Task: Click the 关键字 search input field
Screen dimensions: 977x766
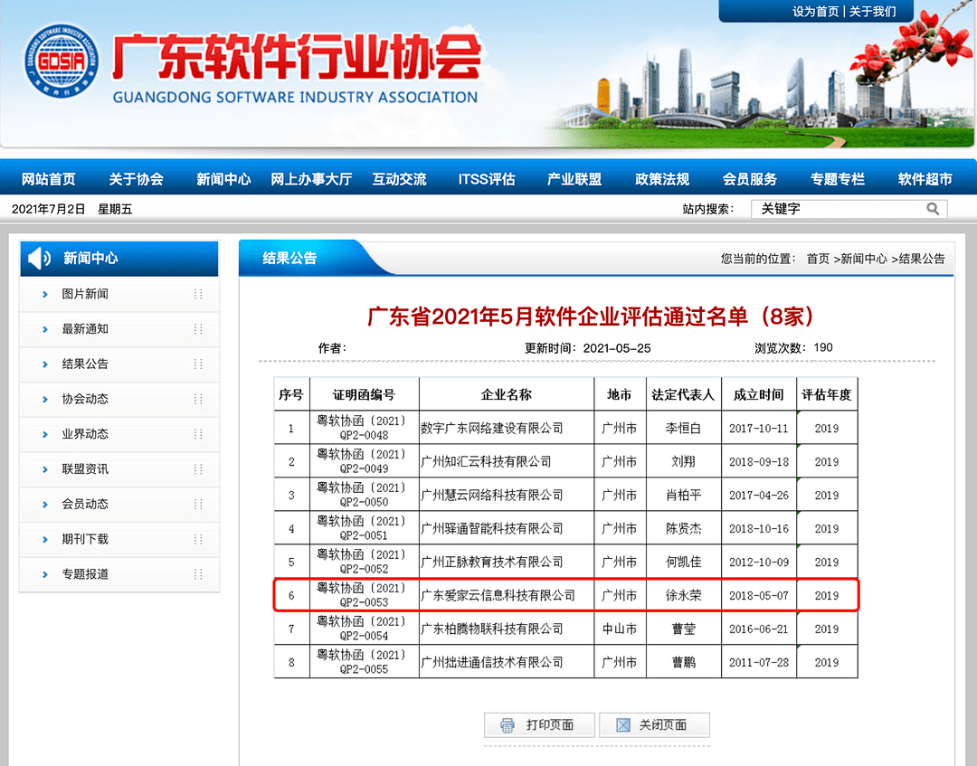Action: pos(837,209)
